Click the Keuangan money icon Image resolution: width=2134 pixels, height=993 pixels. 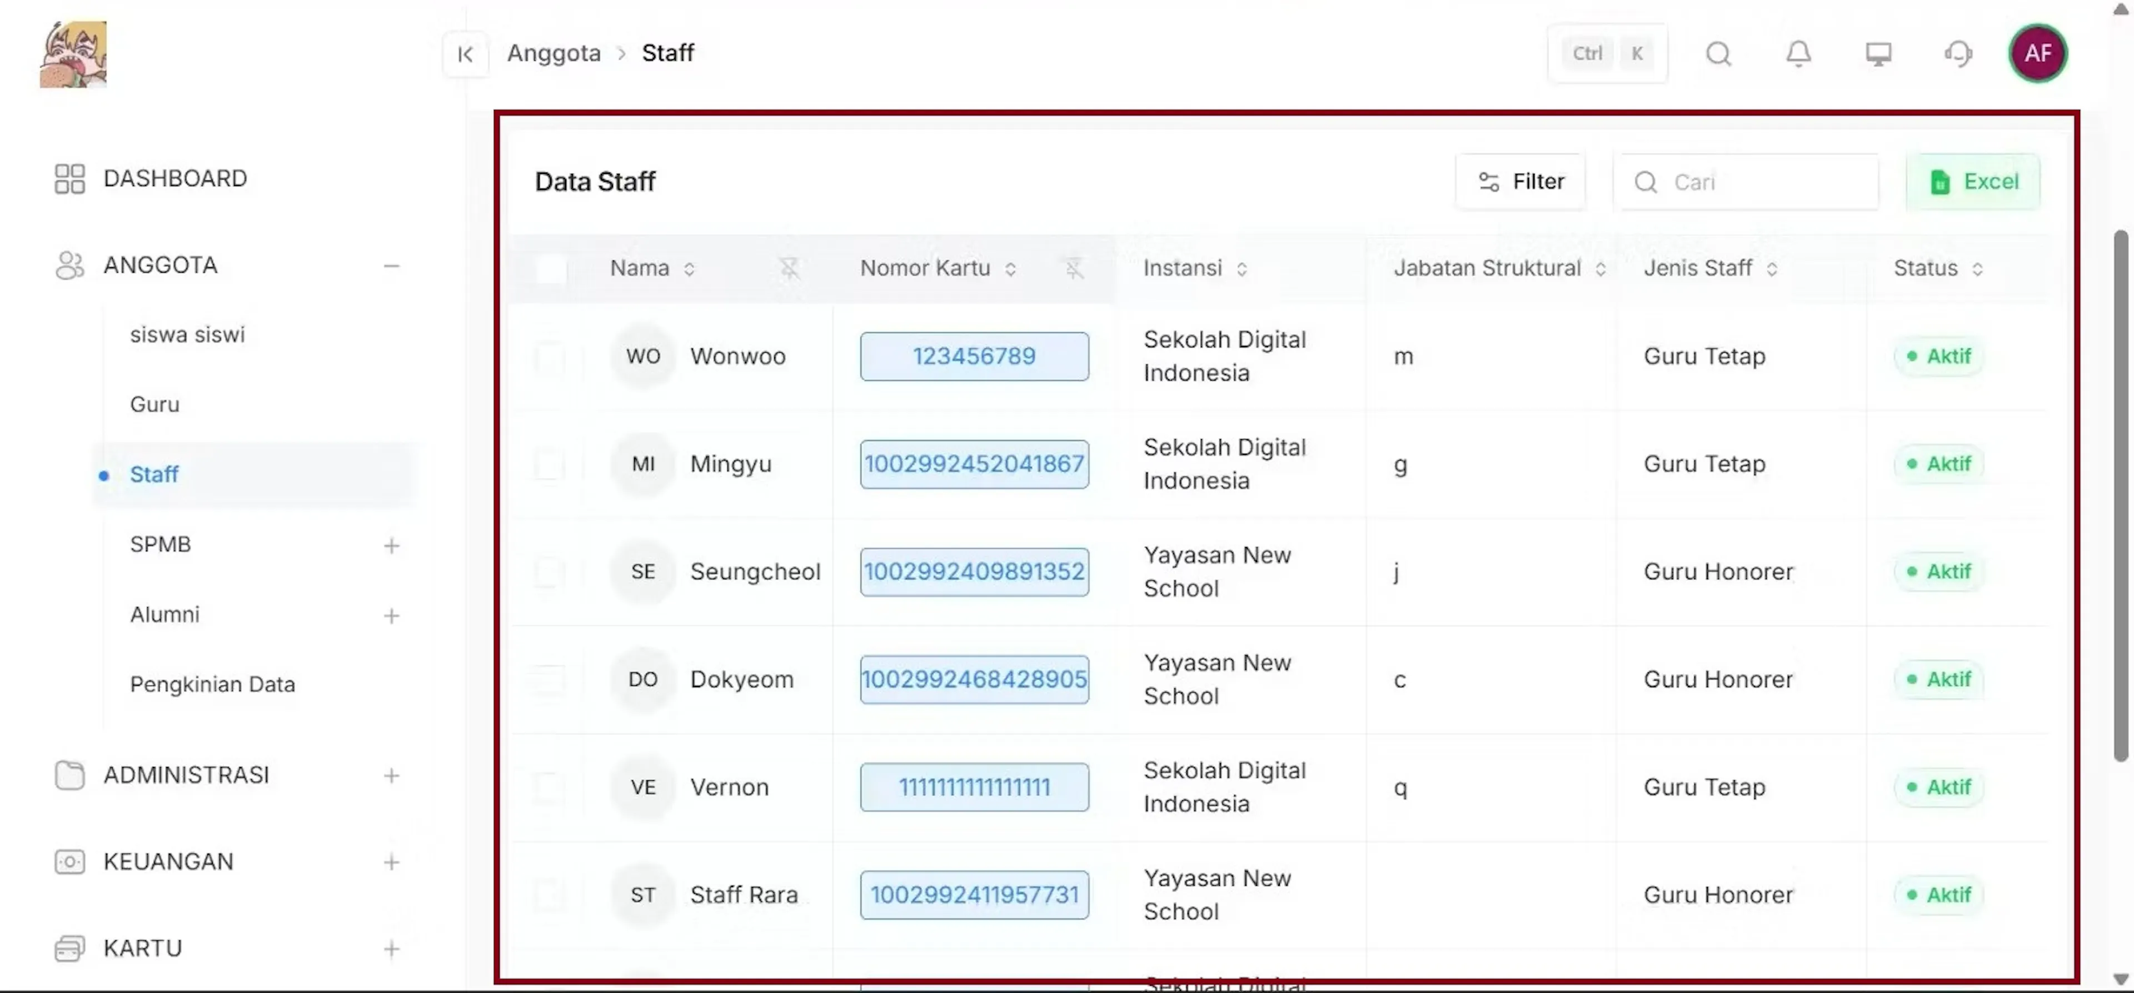click(69, 861)
